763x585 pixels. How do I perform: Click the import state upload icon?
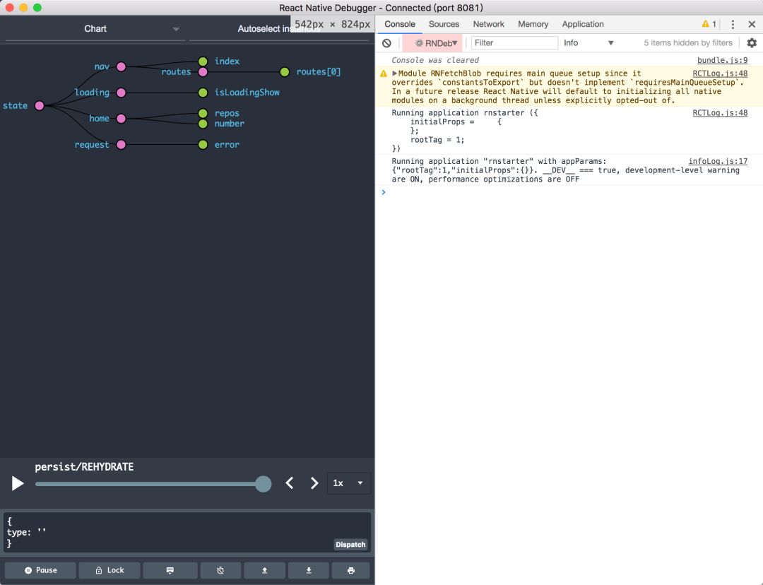pos(265,570)
